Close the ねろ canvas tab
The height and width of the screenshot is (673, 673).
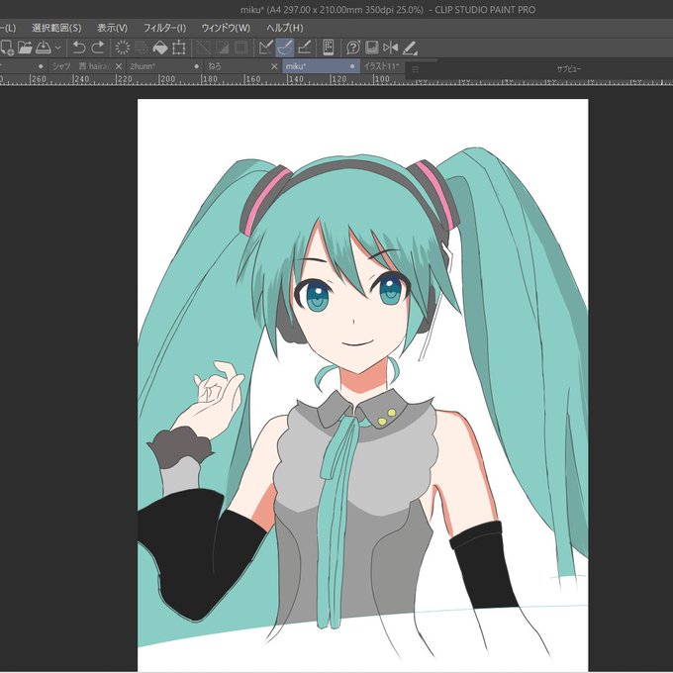(274, 66)
